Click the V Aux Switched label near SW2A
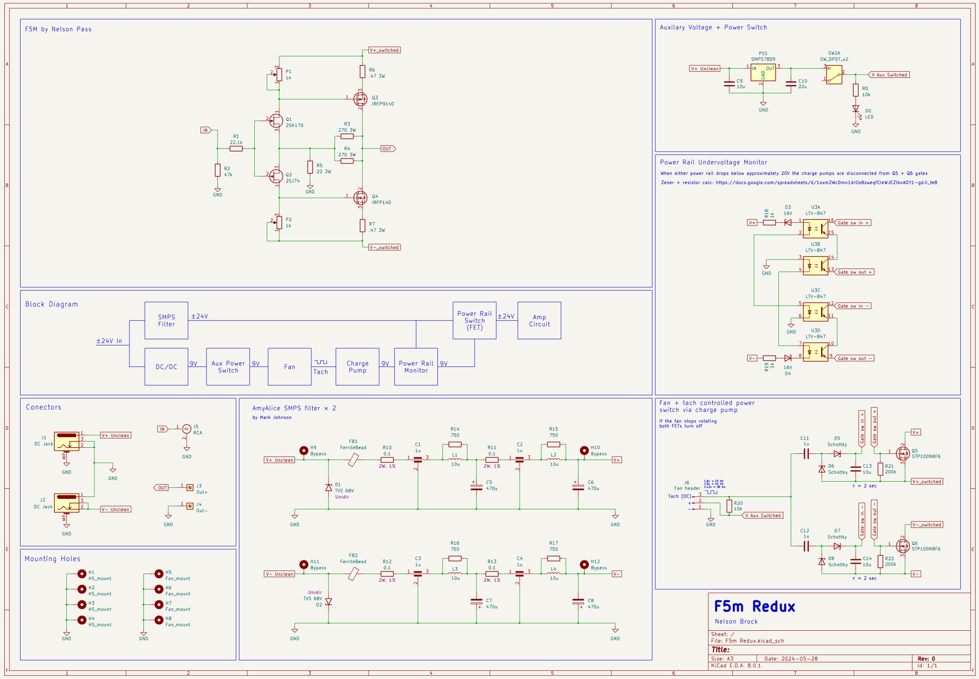 pyautogui.click(x=889, y=75)
